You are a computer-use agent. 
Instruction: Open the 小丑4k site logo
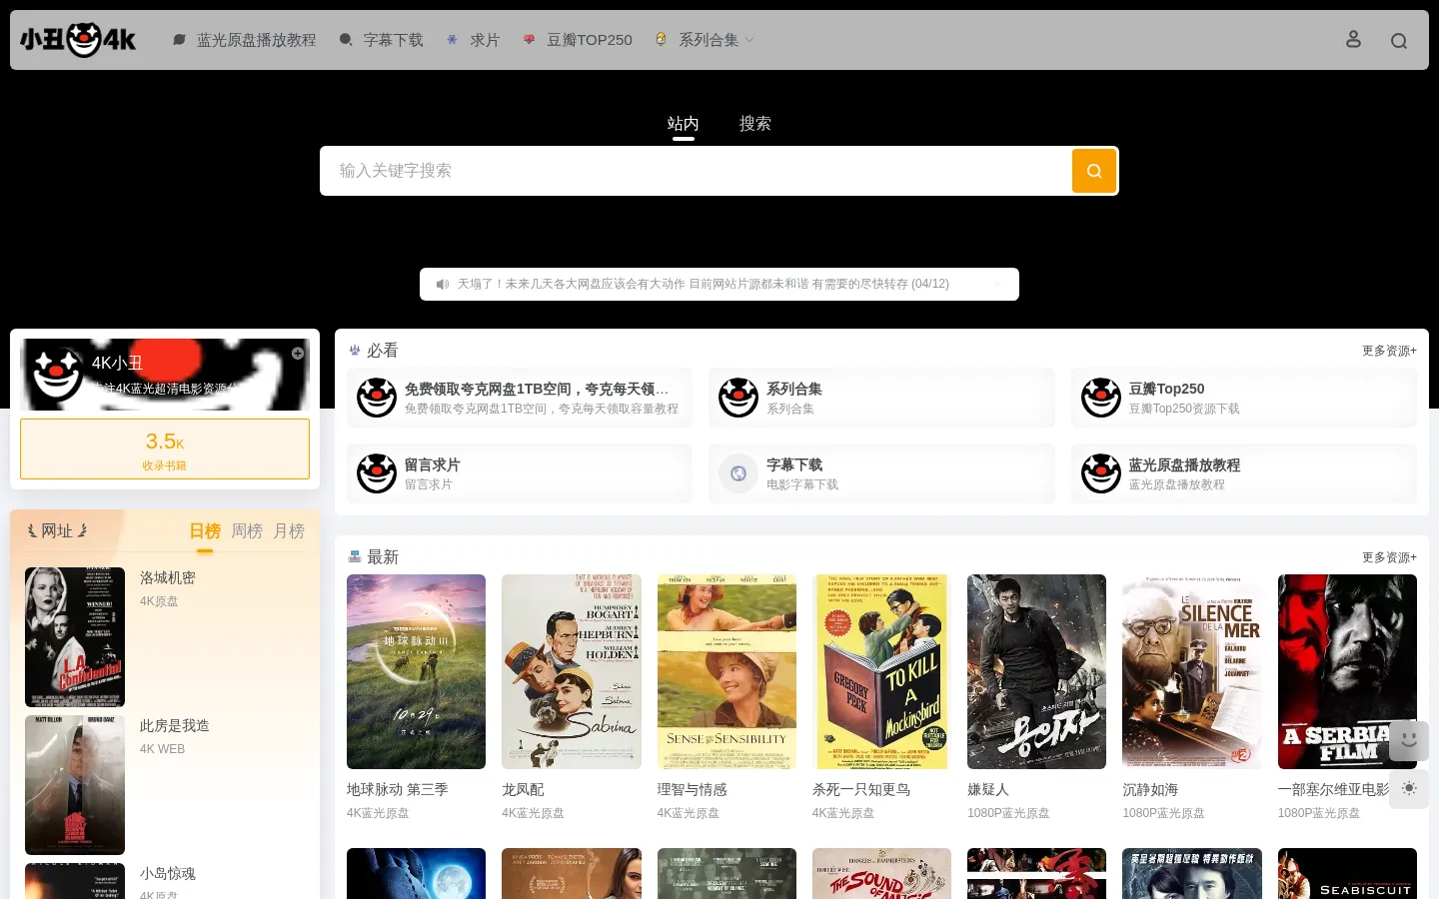tap(78, 40)
